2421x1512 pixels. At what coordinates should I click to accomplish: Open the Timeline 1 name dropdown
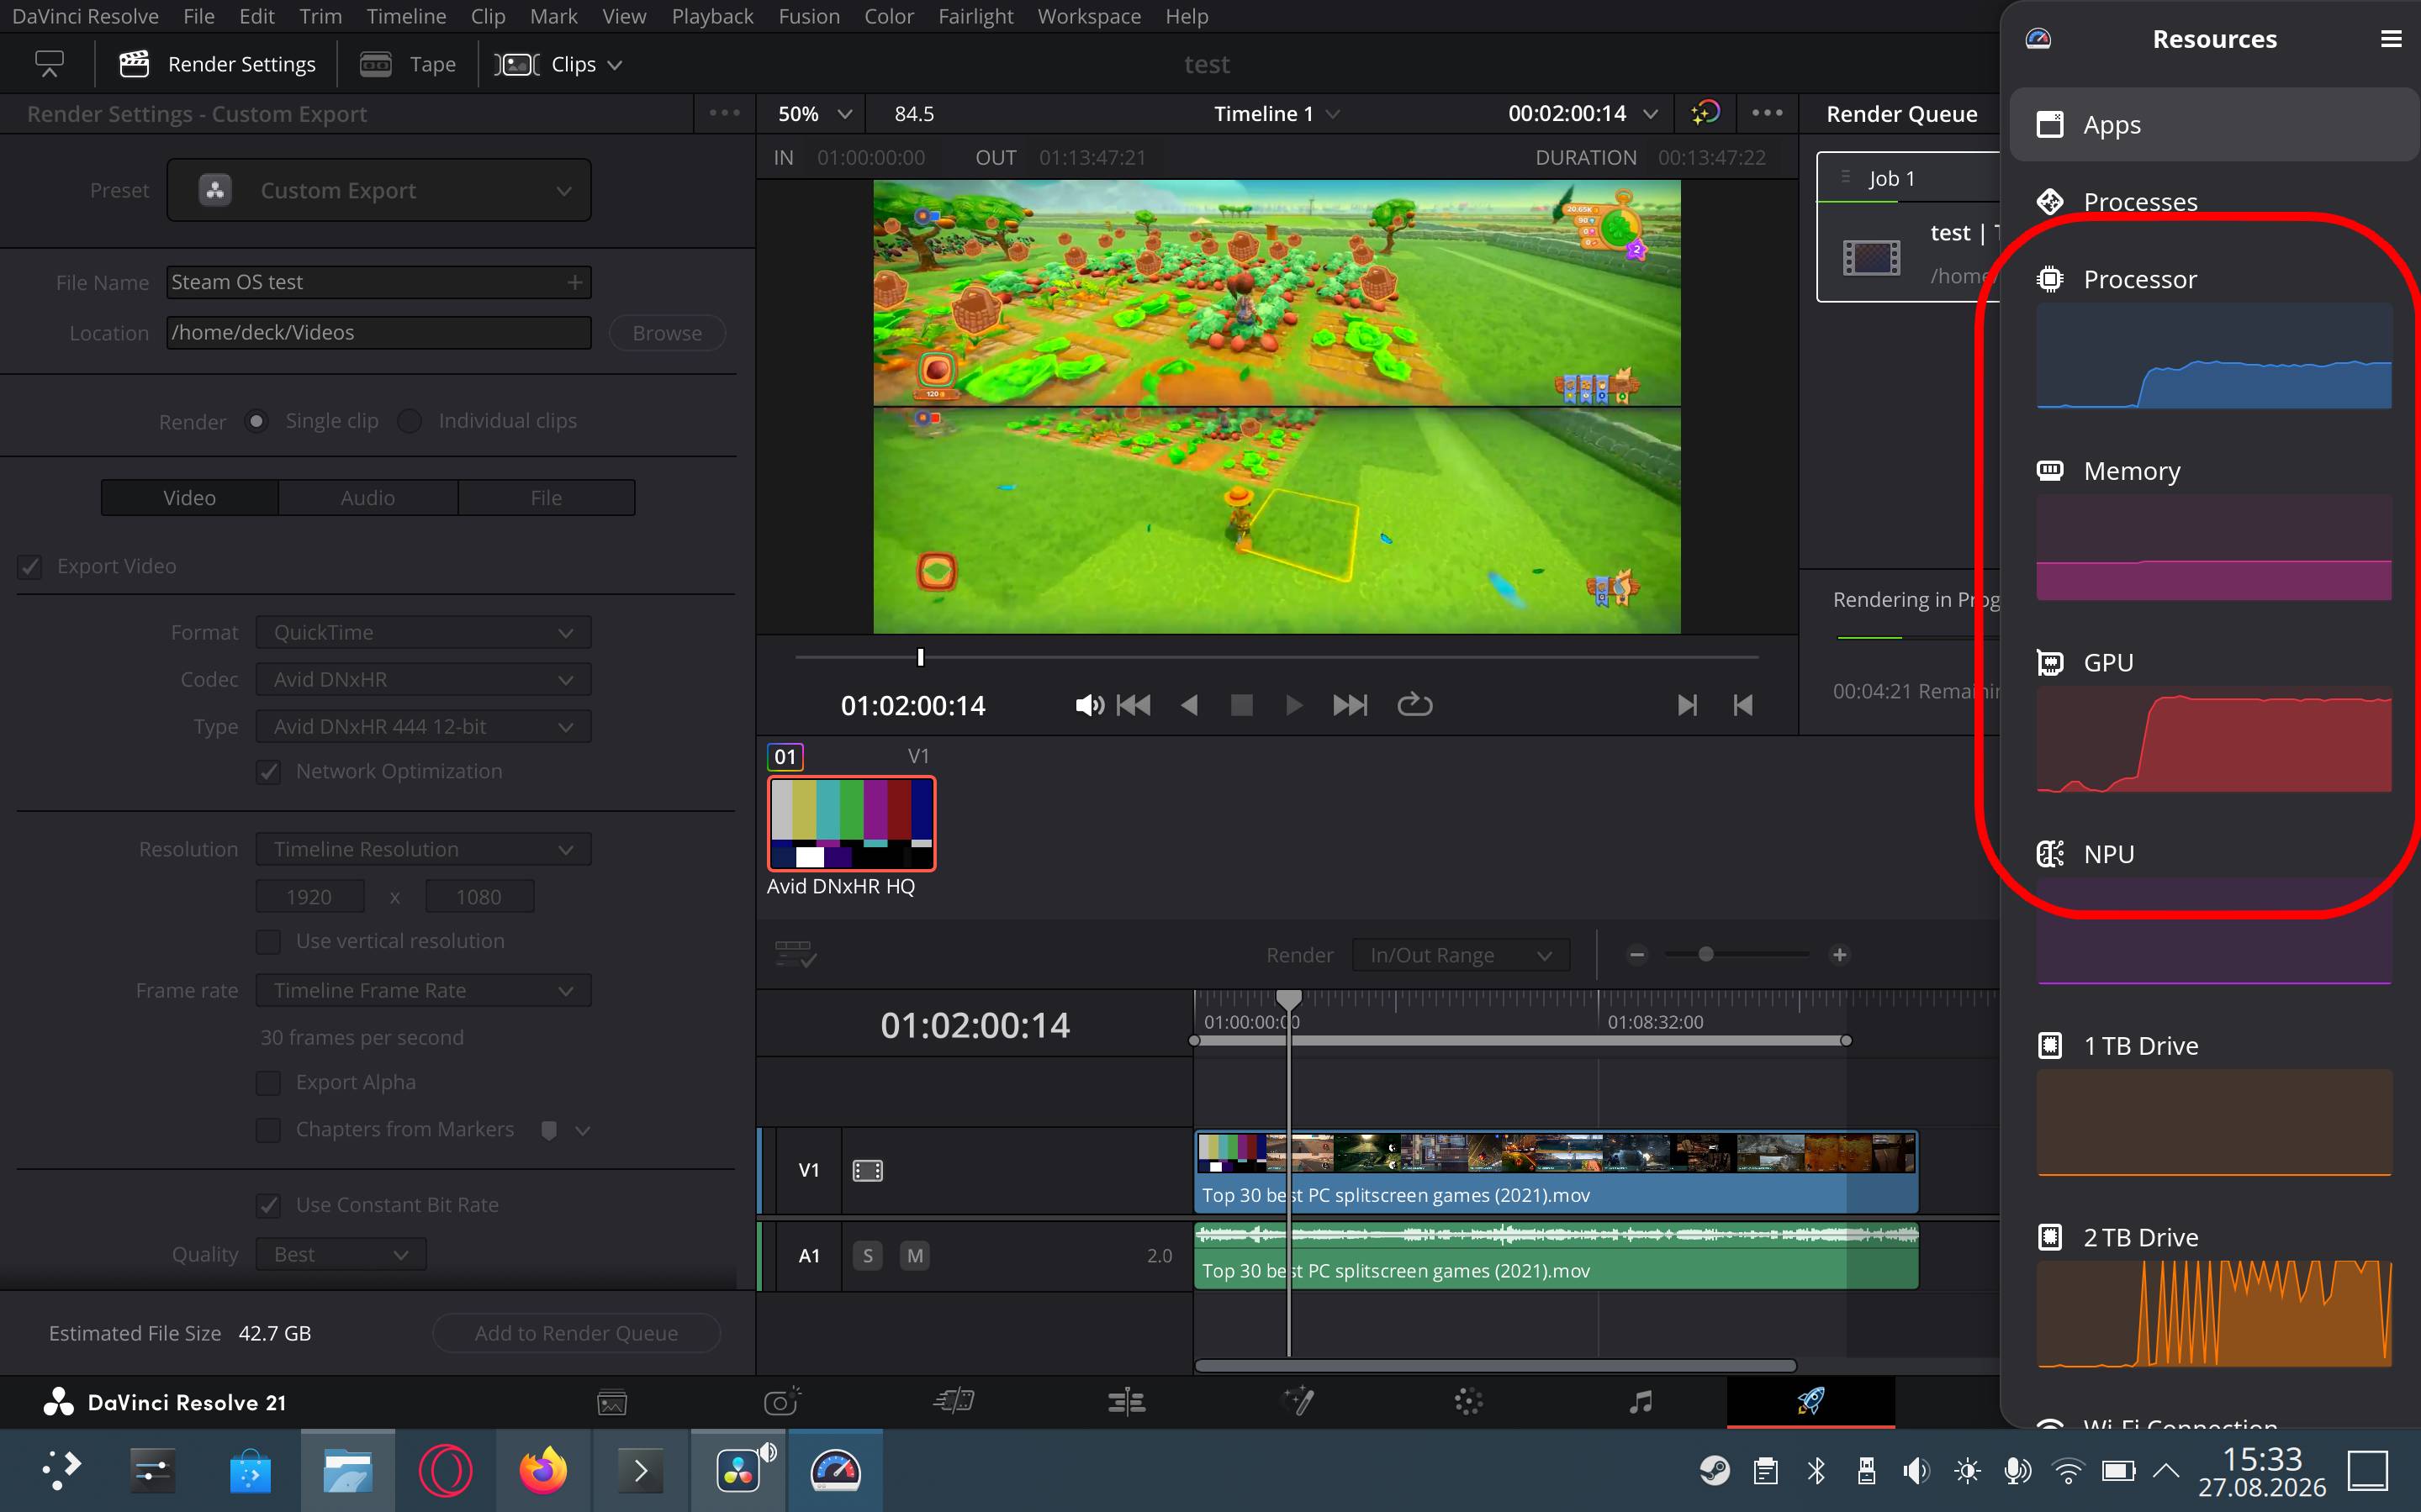(1277, 114)
